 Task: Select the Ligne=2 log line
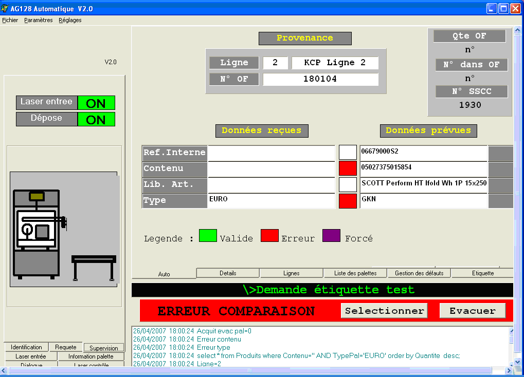[x=177, y=364]
